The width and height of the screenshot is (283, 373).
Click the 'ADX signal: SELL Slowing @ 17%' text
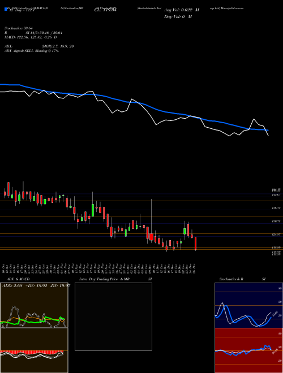pos(32,51)
